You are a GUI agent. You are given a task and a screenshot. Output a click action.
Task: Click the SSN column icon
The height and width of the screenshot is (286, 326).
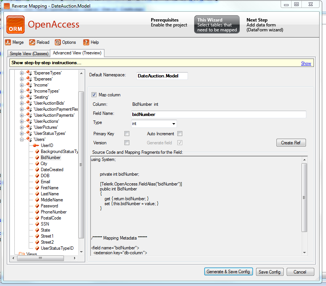point(37,224)
